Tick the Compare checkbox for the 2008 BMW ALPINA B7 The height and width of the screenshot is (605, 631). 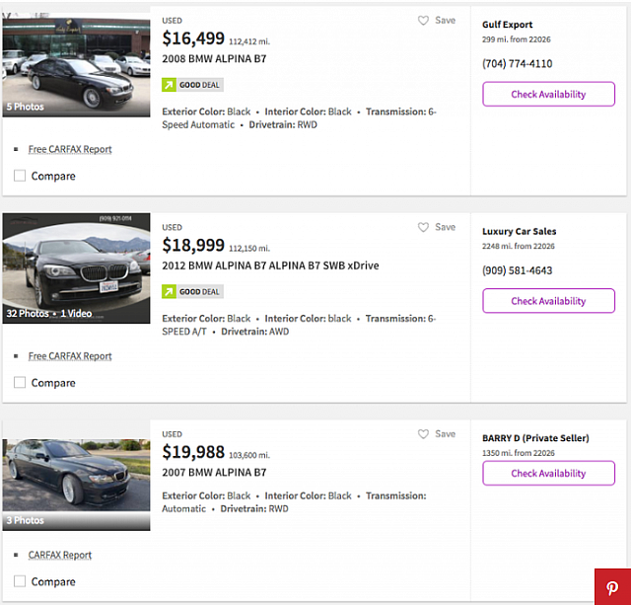coord(20,176)
